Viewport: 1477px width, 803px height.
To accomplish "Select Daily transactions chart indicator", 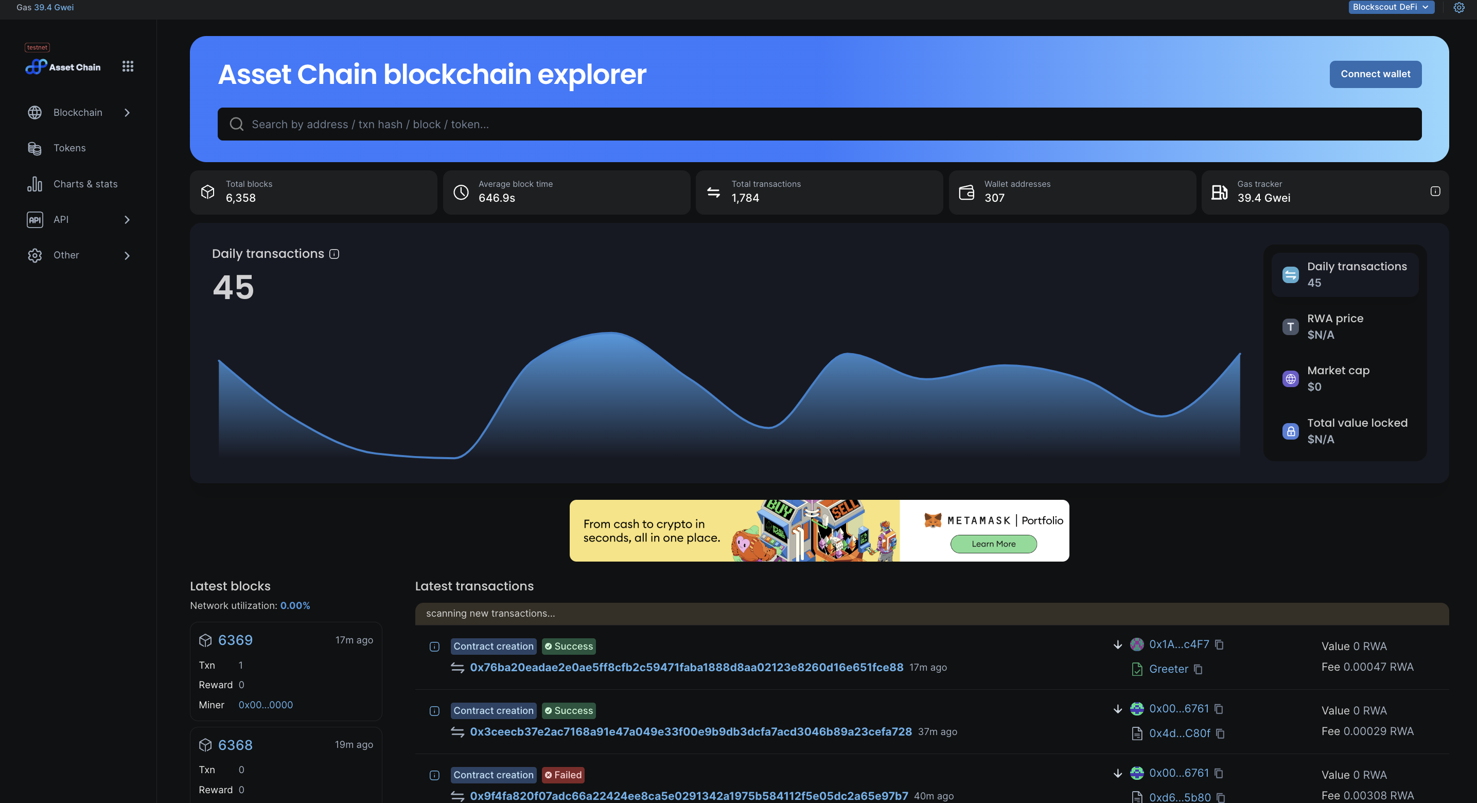I will click(x=1345, y=275).
